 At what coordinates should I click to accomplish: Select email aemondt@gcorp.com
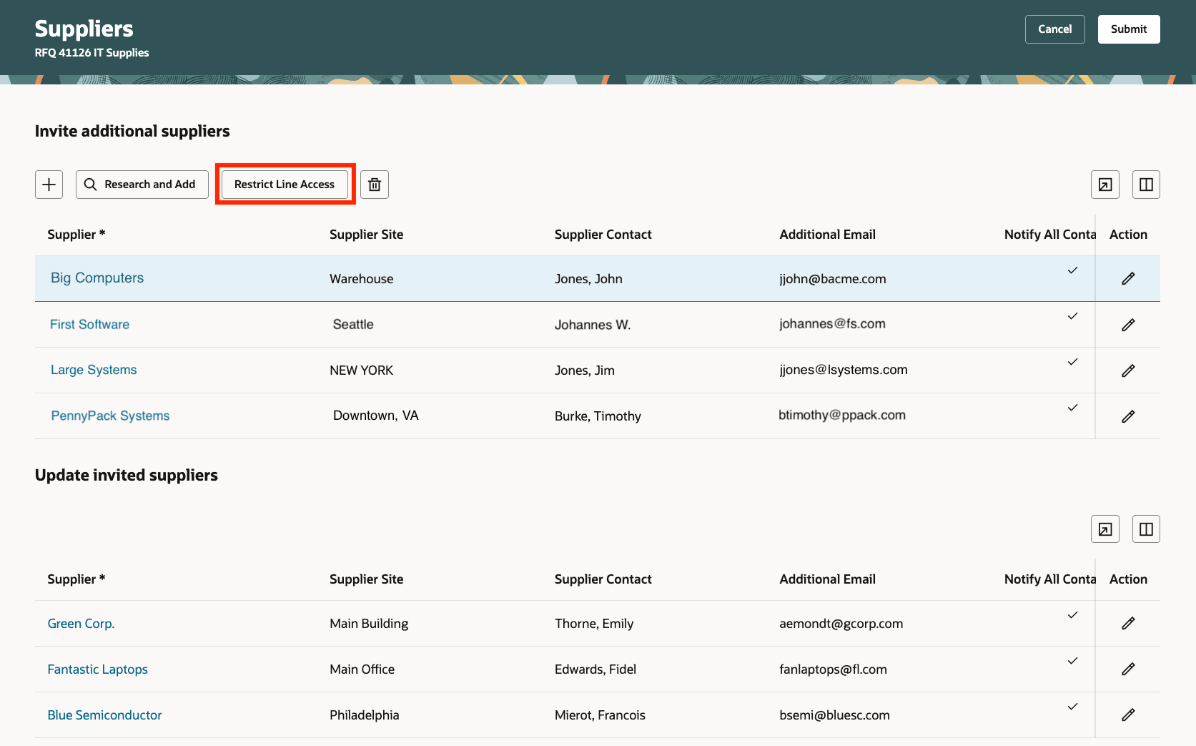pyautogui.click(x=841, y=624)
